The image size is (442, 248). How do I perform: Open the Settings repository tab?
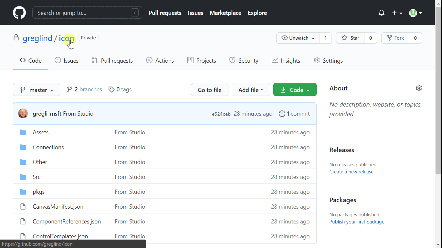point(328,61)
